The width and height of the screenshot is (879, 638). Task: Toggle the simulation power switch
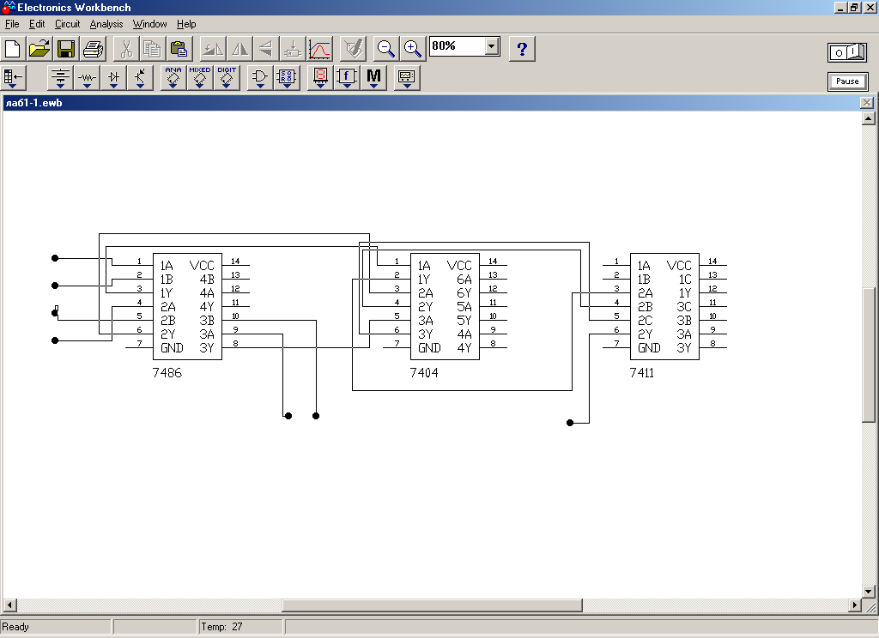coord(847,52)
